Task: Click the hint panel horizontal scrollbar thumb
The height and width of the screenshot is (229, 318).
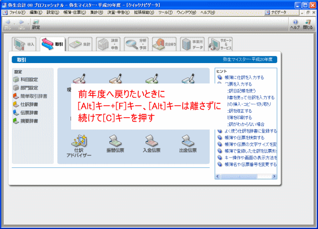Action: point(238,176)
